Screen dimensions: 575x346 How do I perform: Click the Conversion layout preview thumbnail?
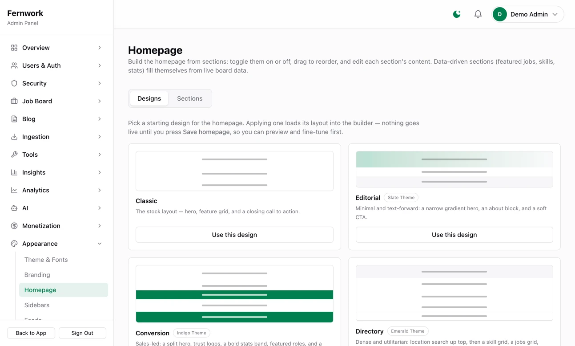234,294
